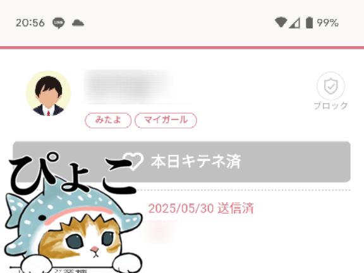Select the みたよ tag
The width and height of the screenshot is (364, 273).
(108, 120)
